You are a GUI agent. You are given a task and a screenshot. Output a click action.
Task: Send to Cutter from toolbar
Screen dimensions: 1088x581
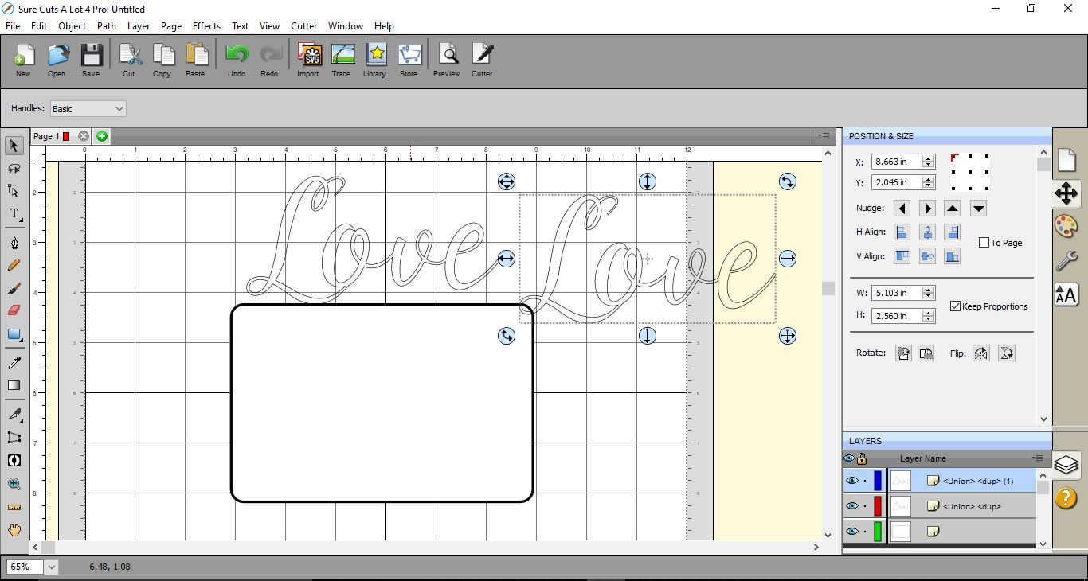pyautogui.click(x=482, y=60)
